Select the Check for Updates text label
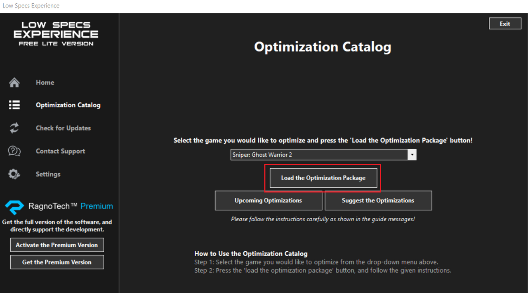 [63, 128]
